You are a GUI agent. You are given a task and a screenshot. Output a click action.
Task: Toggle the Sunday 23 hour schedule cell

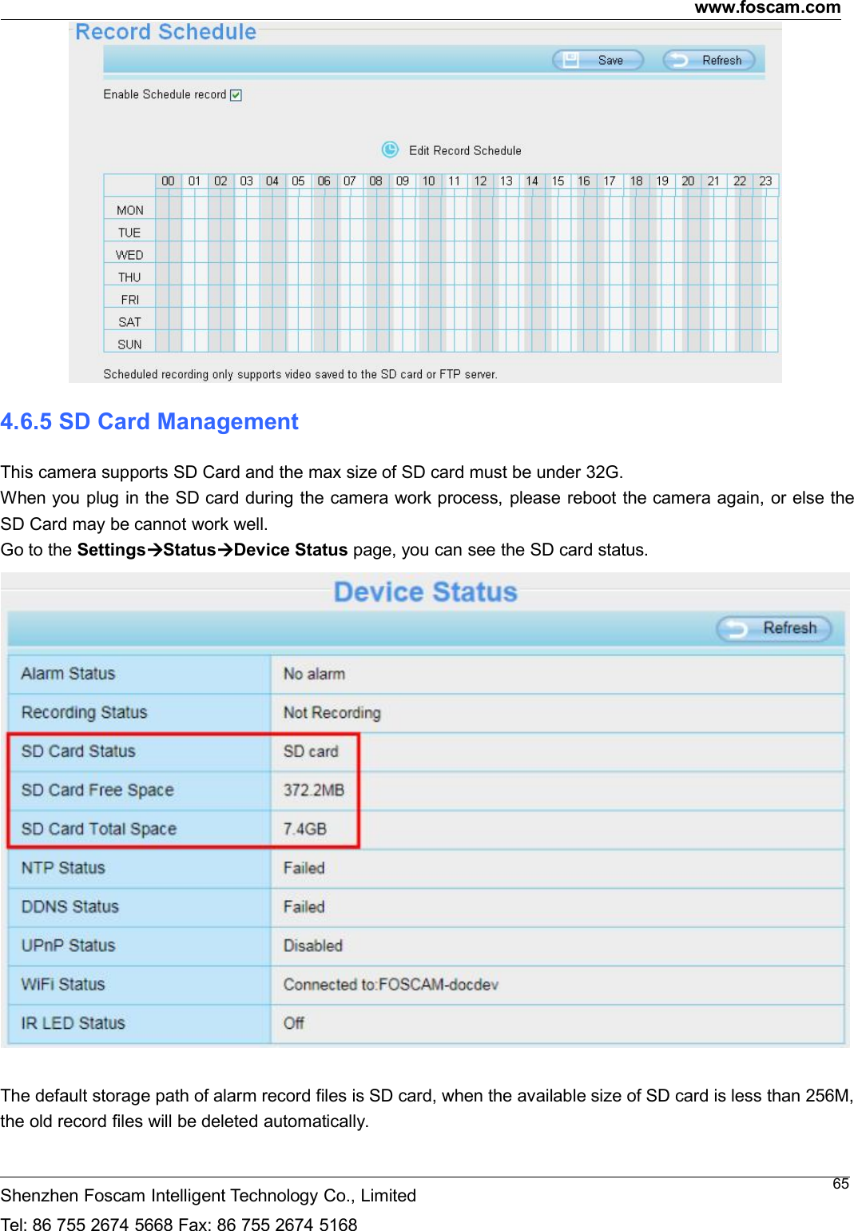point(765,344)
